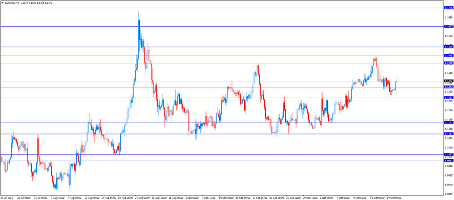Viewport: 454px width, 200px height.
Task: Select the 1.1291 horizontal line price label
Action: point(449,98)
